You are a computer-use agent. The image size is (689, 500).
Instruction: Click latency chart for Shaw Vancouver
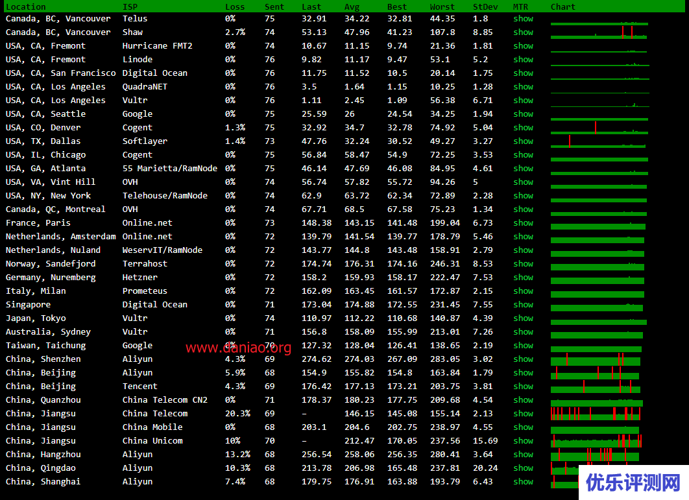pos(598,32)
